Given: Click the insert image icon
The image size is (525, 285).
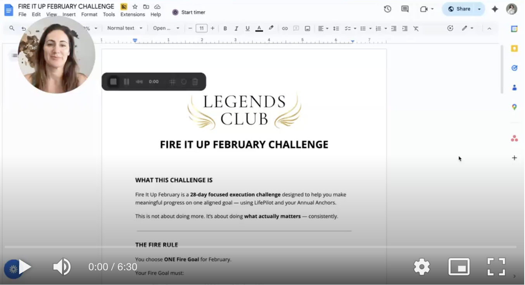Looking at the screenshot, I should click(307, 28).
